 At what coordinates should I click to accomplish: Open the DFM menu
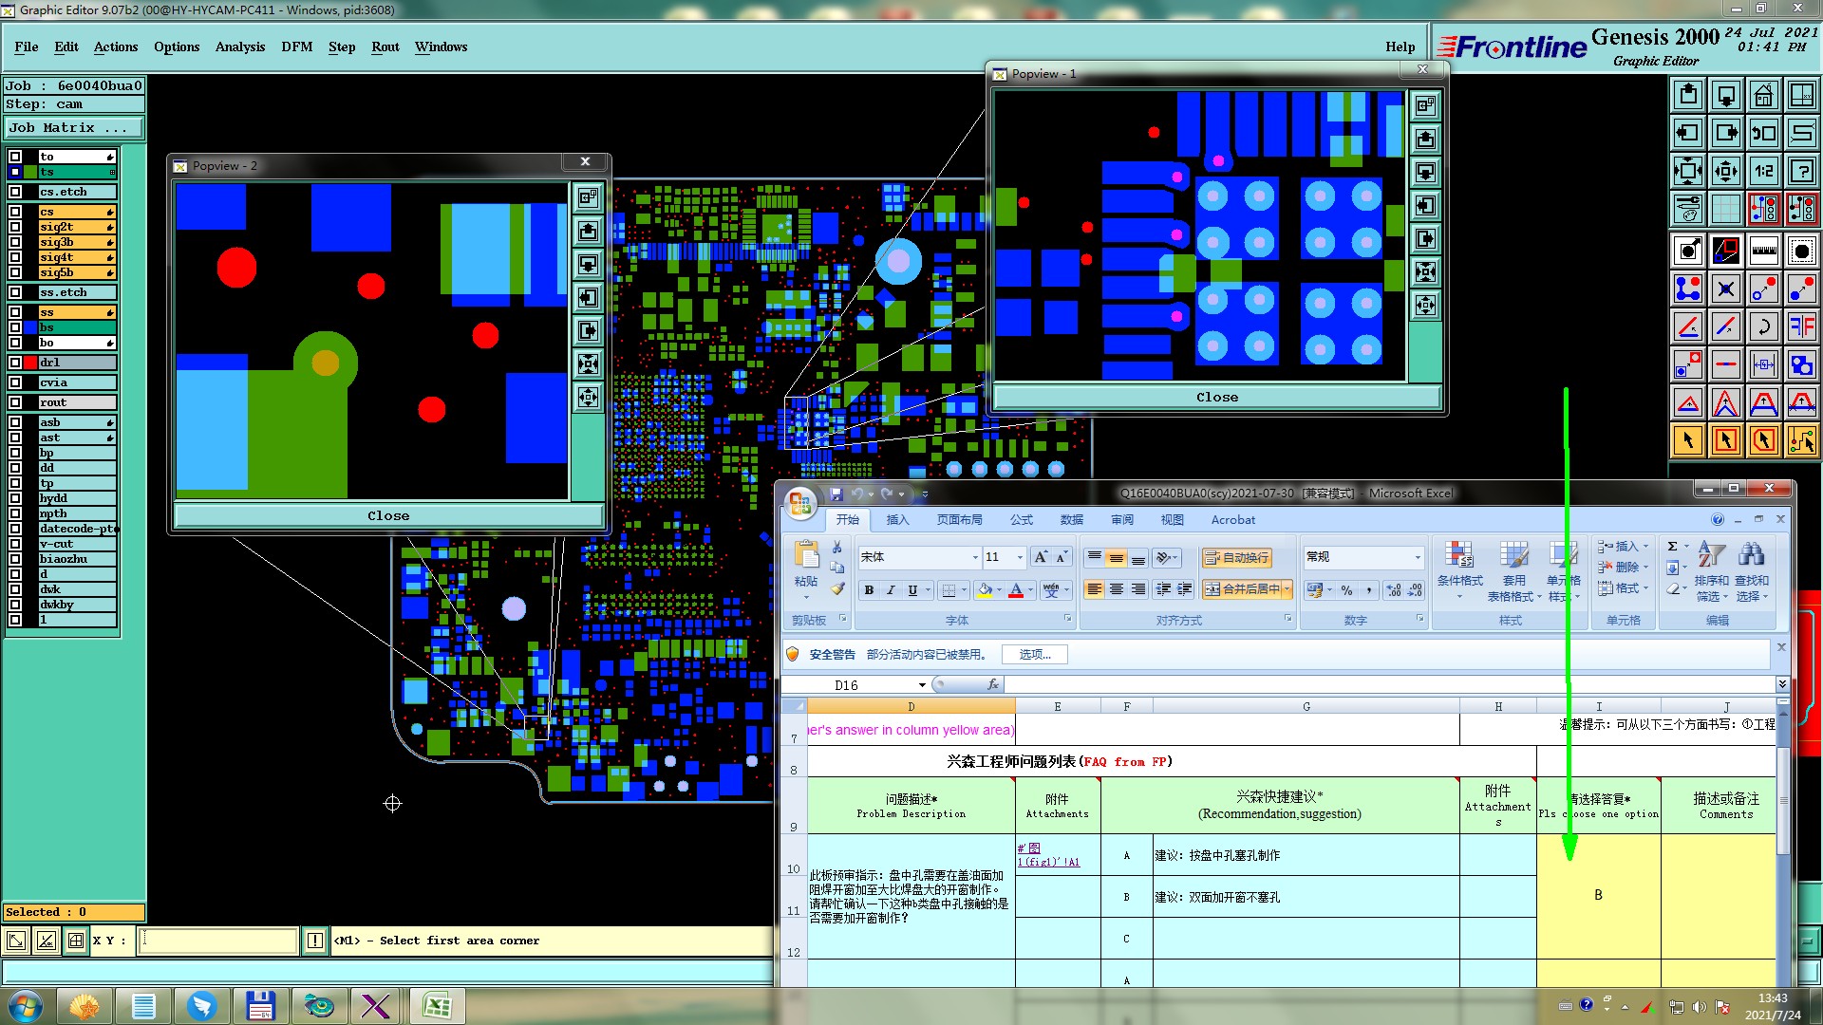coord(296,47)
